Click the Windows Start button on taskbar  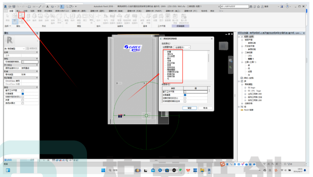pos(103,170)
